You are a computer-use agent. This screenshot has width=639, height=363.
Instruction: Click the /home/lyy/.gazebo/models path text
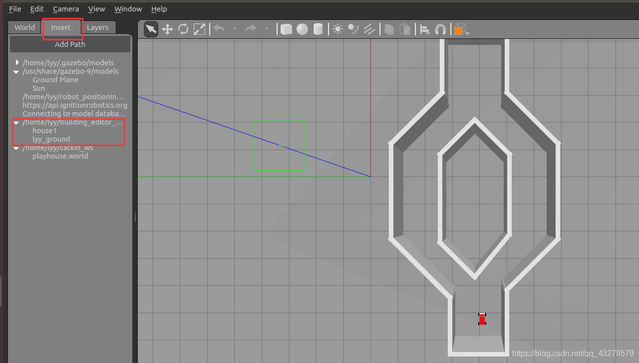pos(68,63)
